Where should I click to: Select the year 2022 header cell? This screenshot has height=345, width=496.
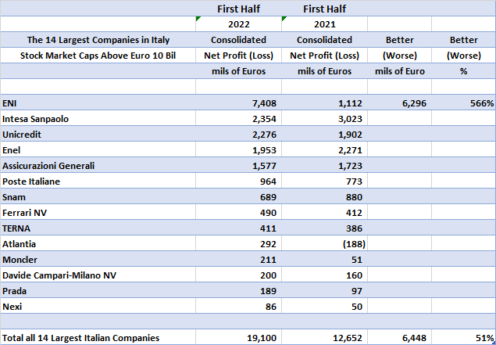[238, 24]
